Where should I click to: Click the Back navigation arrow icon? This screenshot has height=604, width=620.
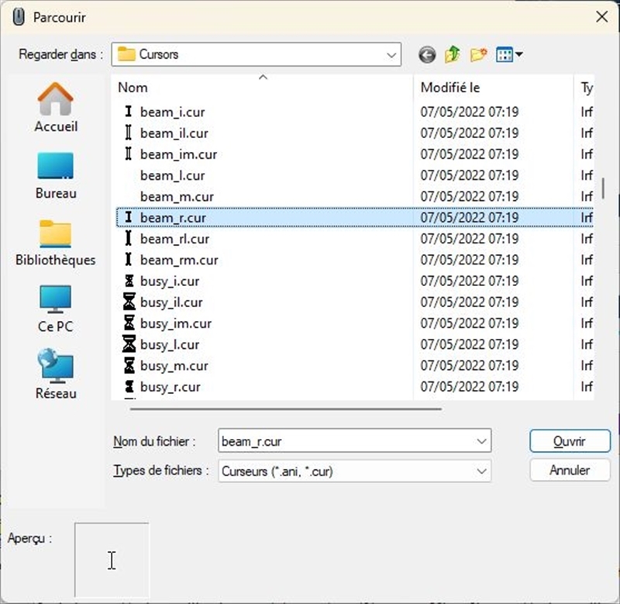(x=427, y=55)
